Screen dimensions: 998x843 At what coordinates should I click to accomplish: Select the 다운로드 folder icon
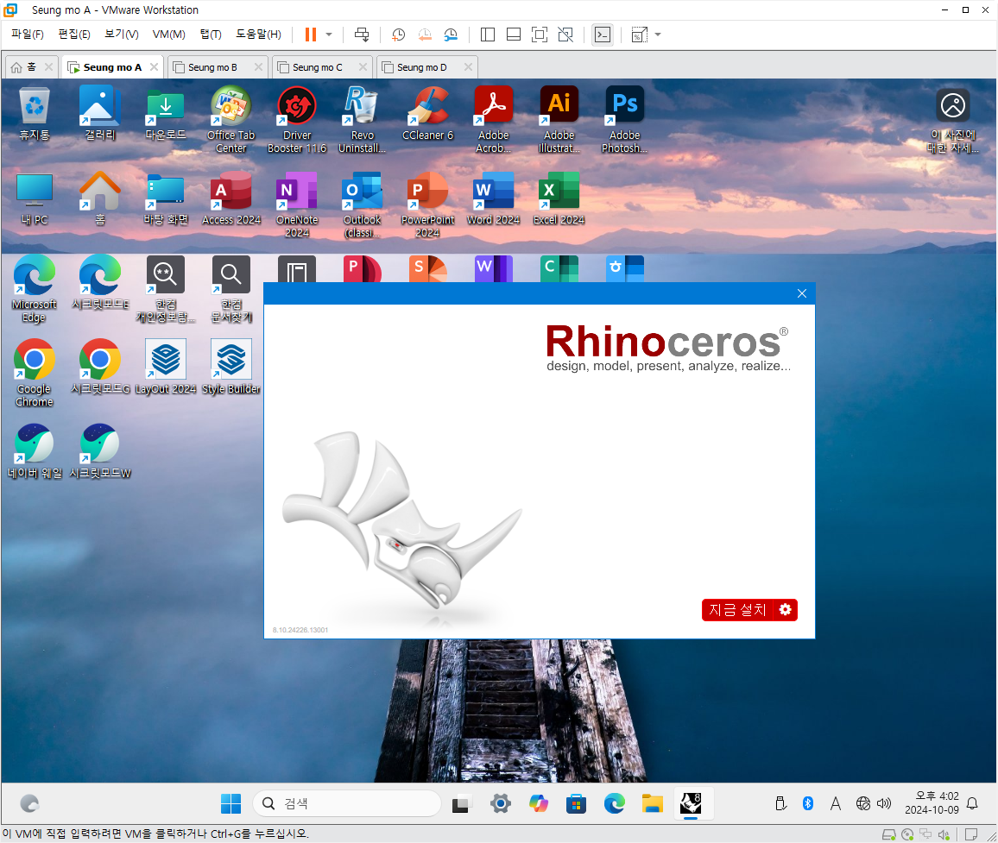166,114
